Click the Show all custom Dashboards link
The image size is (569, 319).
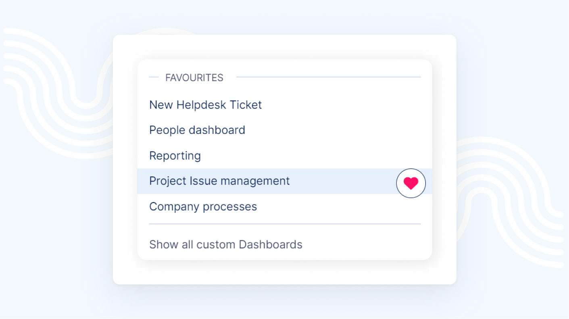click(226, 244)
